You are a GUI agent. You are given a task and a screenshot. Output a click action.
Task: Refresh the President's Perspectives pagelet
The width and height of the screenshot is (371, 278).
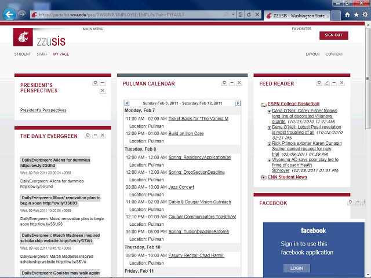point(95,83)
